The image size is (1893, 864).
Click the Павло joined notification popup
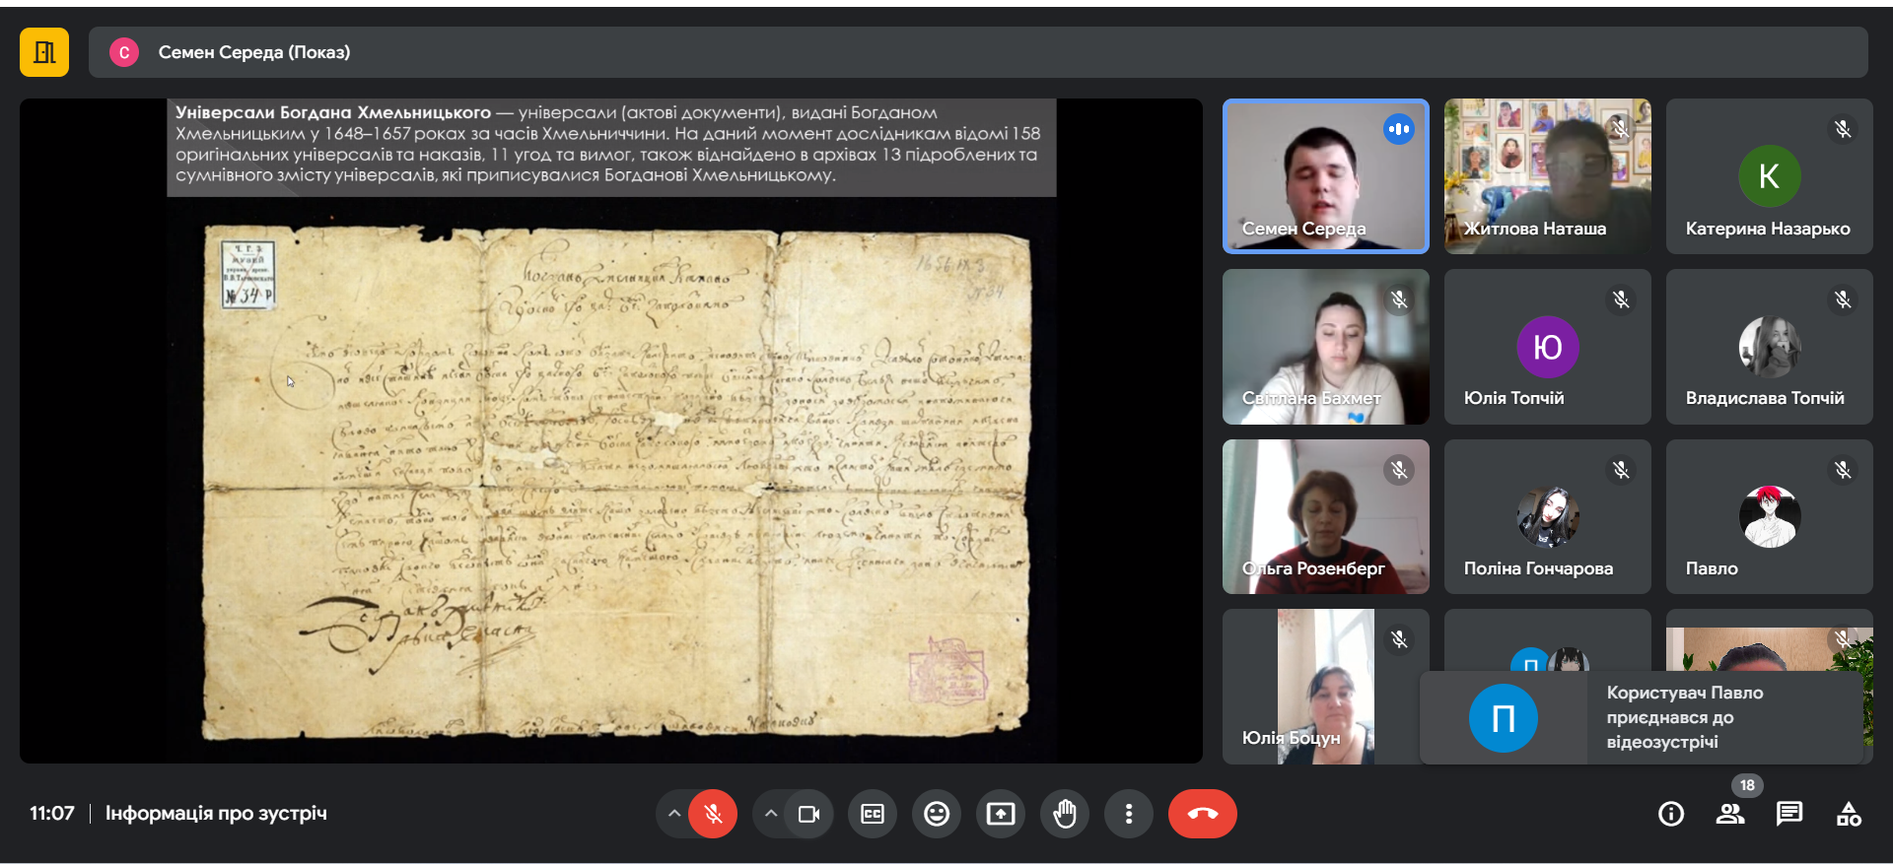coord(1642,717)
